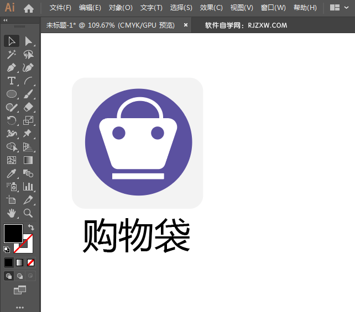Set paint to None button
The height and width of the screenshot is (312, 355).
point(30,262)
